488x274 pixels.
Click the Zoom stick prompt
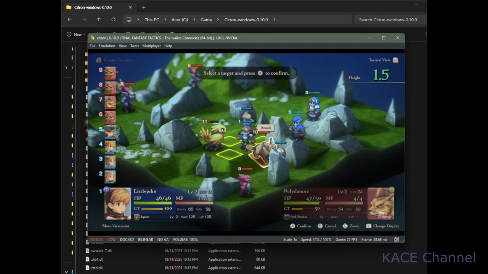coord(351,226)
